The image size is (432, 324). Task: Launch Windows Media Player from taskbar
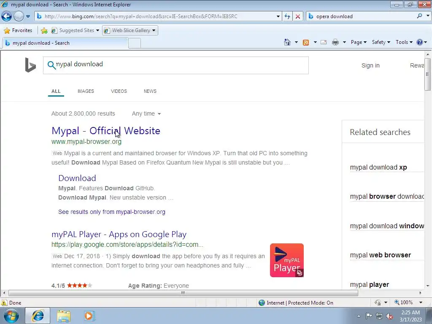89,316
